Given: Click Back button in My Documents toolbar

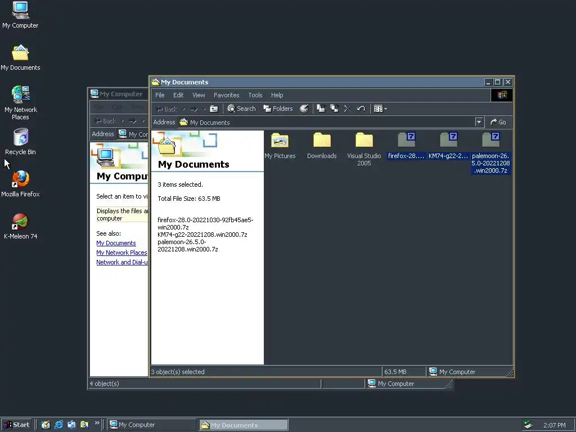Looking at the screenshot, I should point(167,109).
